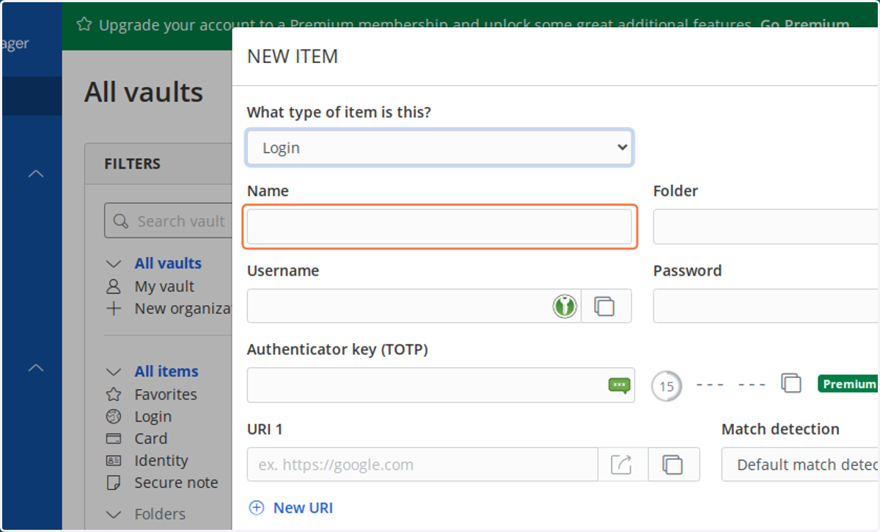This screenshot has height=532, width=880.
Task: Click the Identity icon in filters
Action: point(114,460)
